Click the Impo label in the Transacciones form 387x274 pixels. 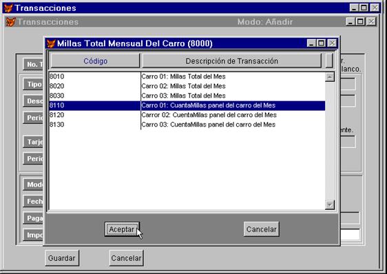[x=34, y=235]
